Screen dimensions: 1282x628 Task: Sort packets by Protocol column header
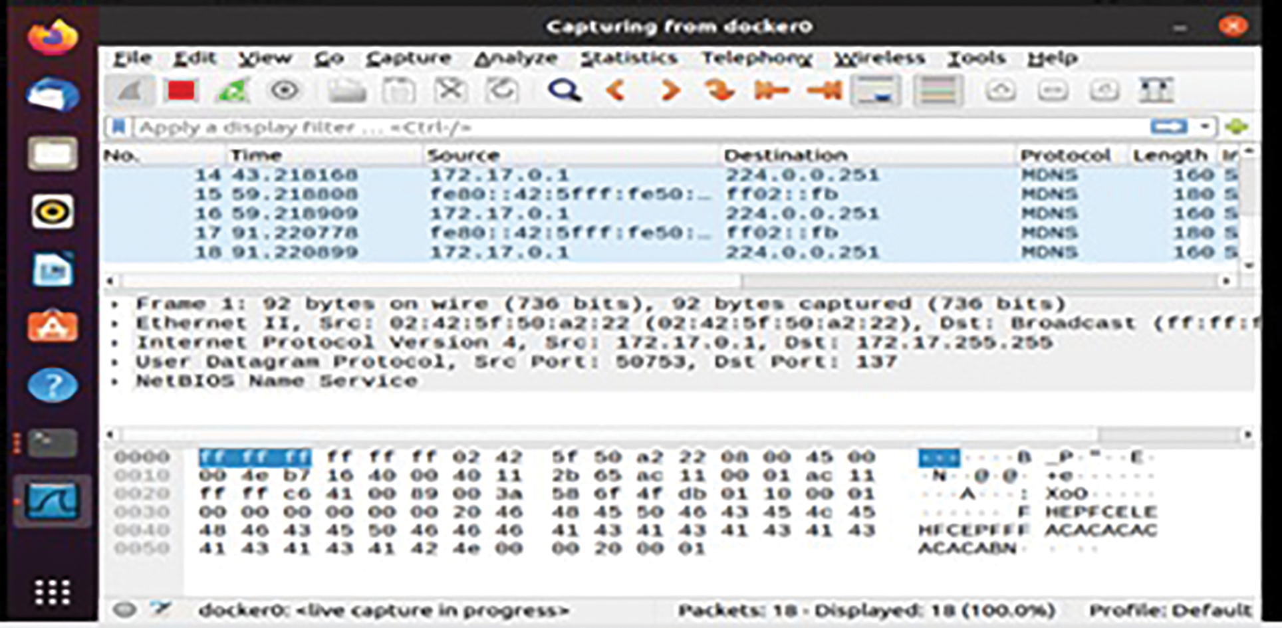(1065, 156)
